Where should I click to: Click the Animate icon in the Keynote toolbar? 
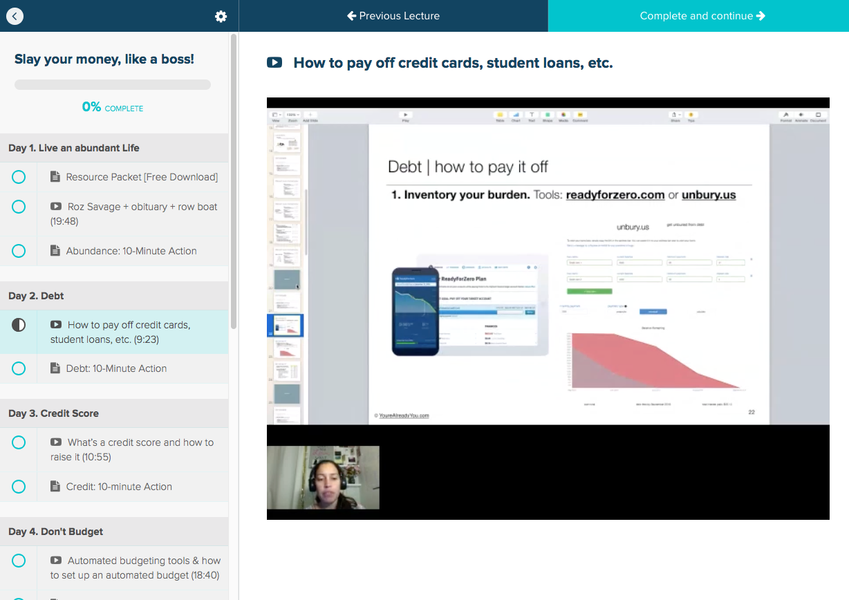coord(802,115)
